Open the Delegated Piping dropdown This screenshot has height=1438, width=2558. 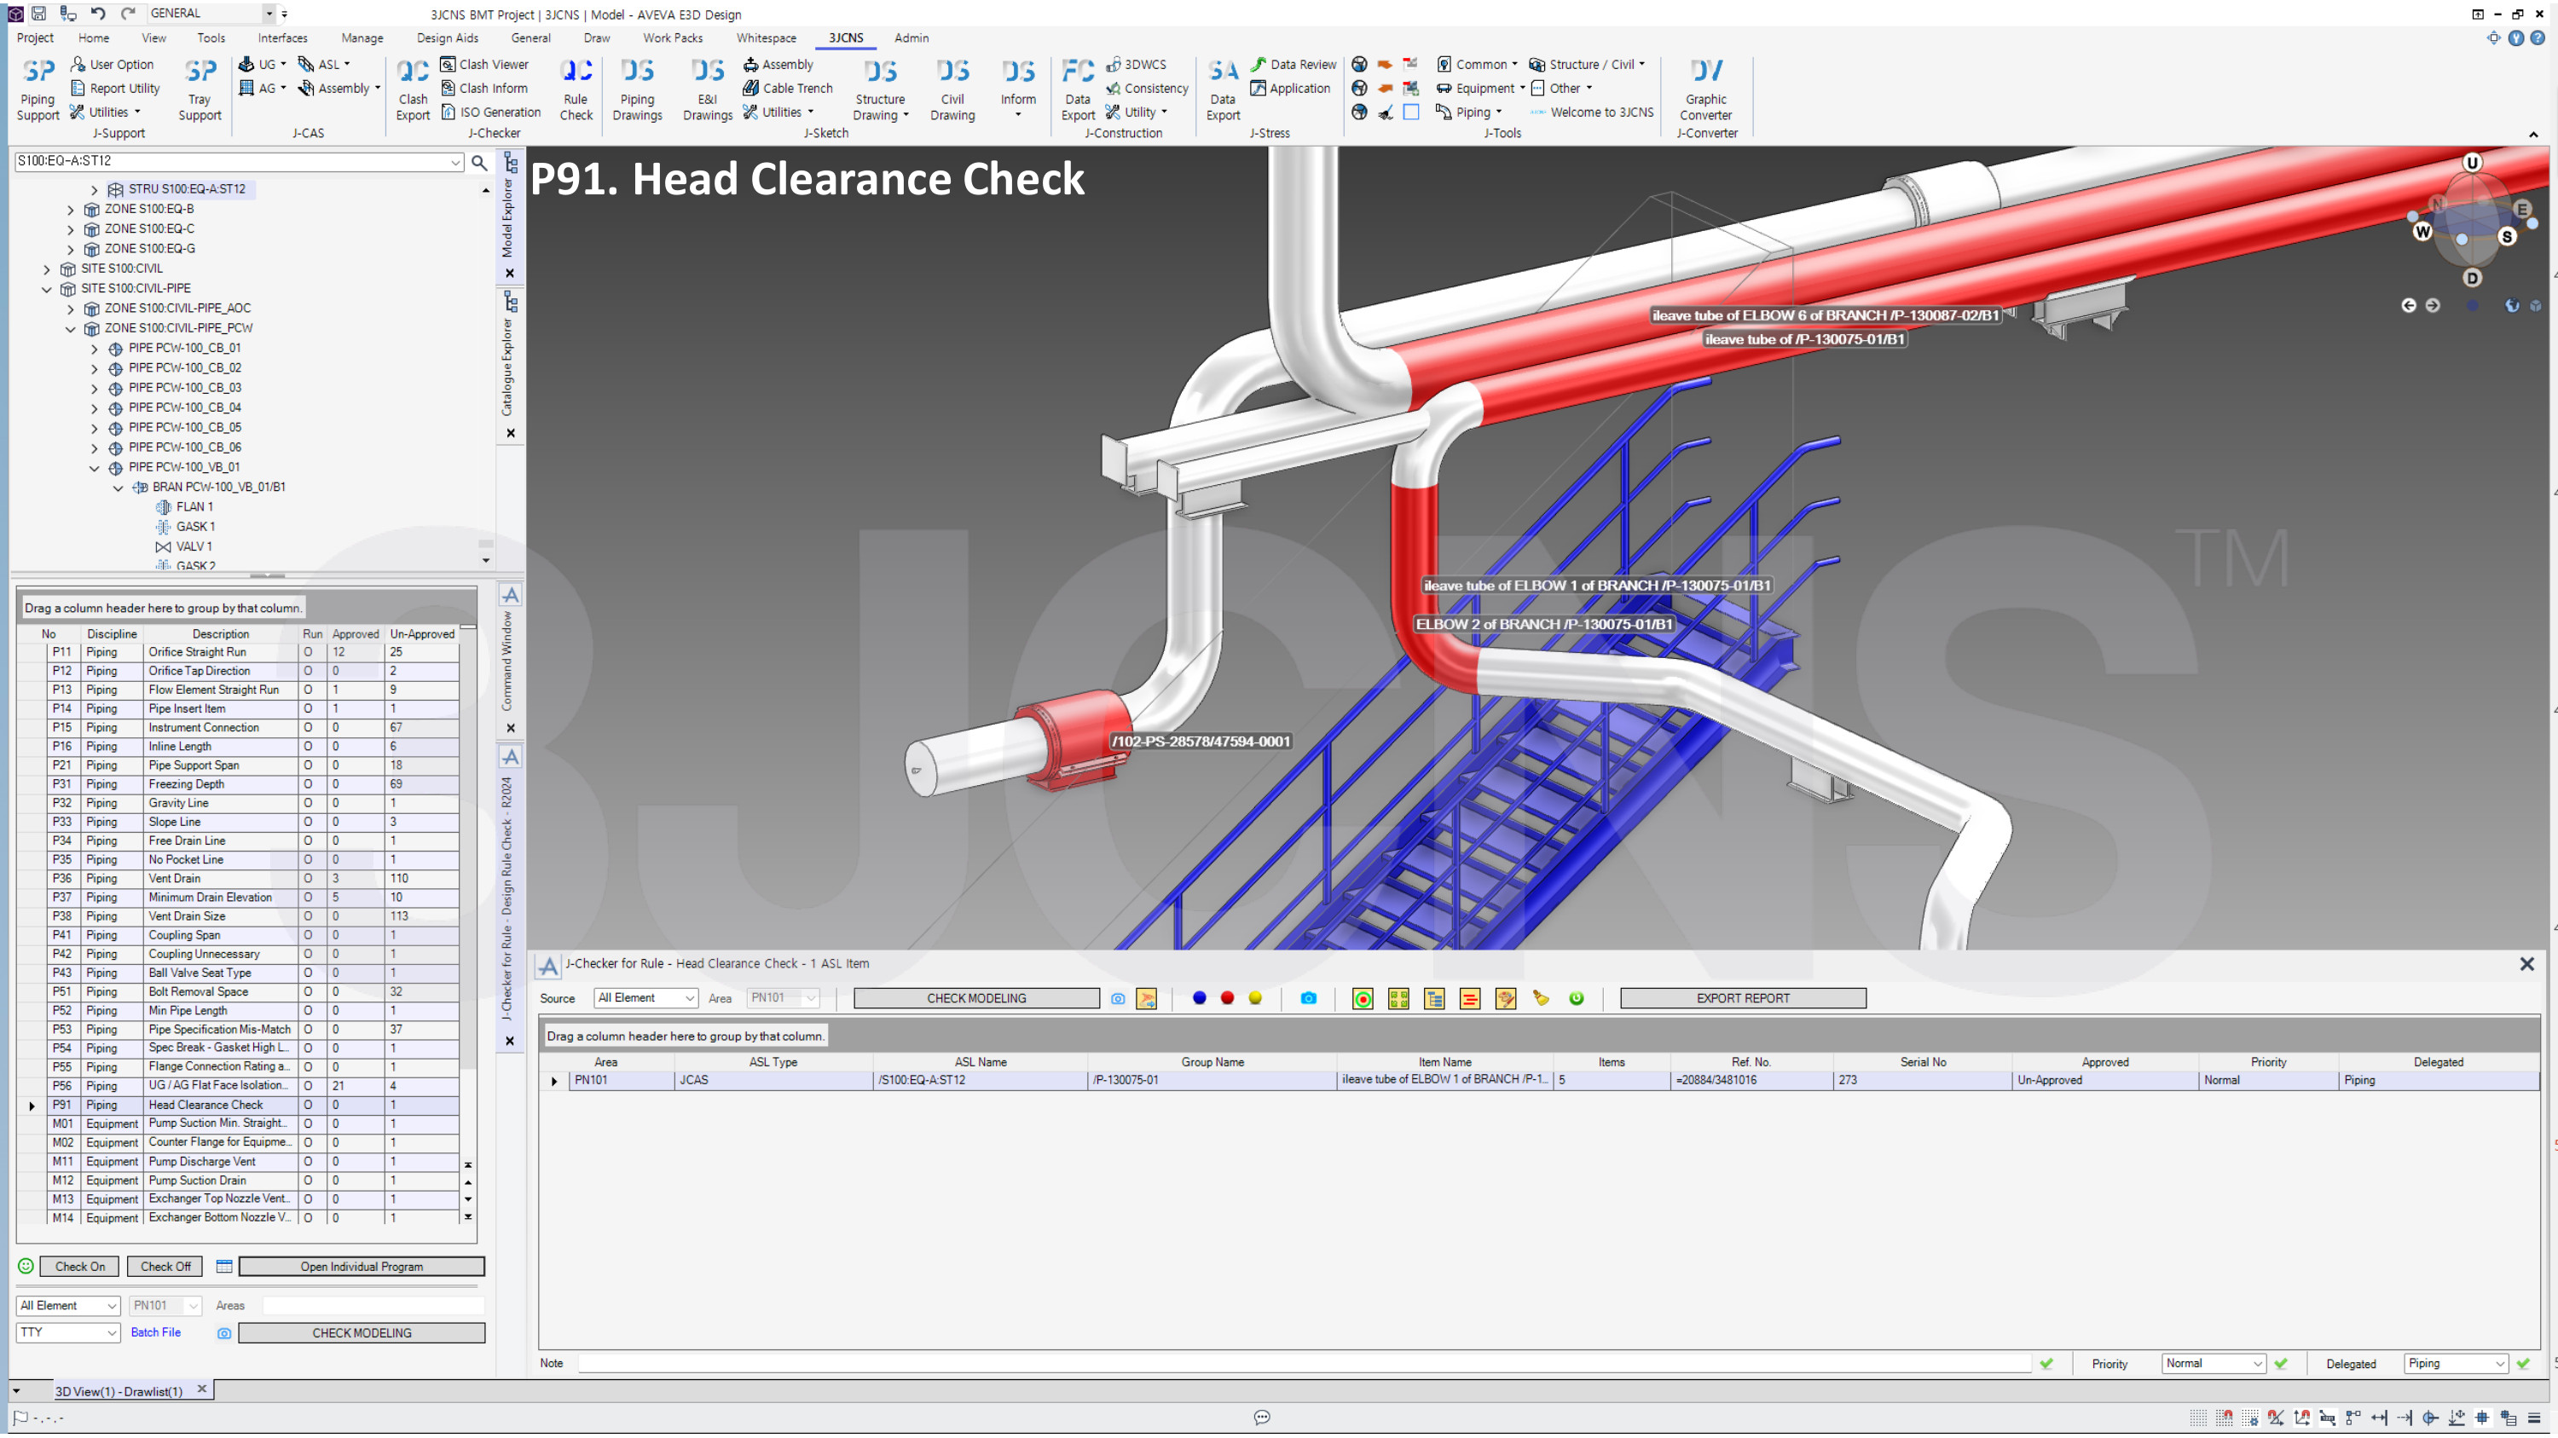2456,1365
